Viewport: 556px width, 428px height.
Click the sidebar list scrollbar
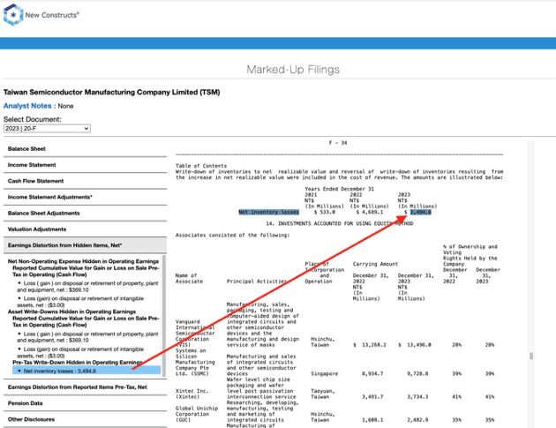[x=164, y=316]
